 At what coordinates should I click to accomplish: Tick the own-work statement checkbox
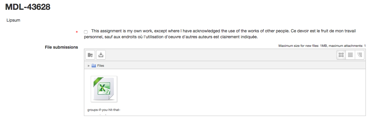click(x=86, y=32)
